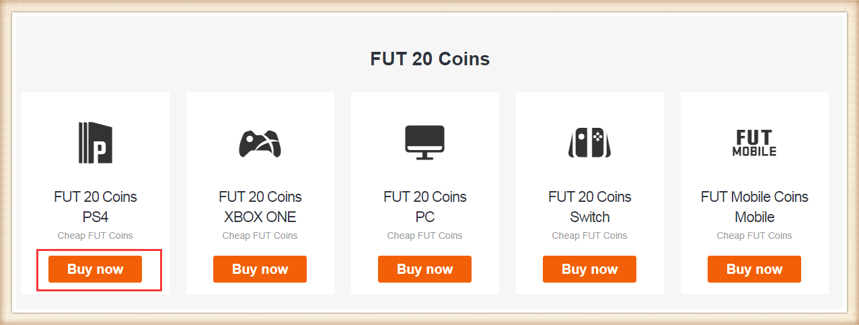The width and height of the screenshot is (859, 325).
Task: Click the FUT 20 Coins section heading
Action: pos(430,59)
